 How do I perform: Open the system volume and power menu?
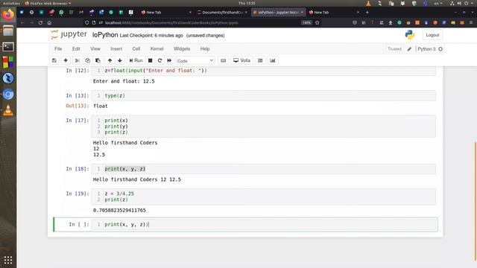(x=462, y=3)
